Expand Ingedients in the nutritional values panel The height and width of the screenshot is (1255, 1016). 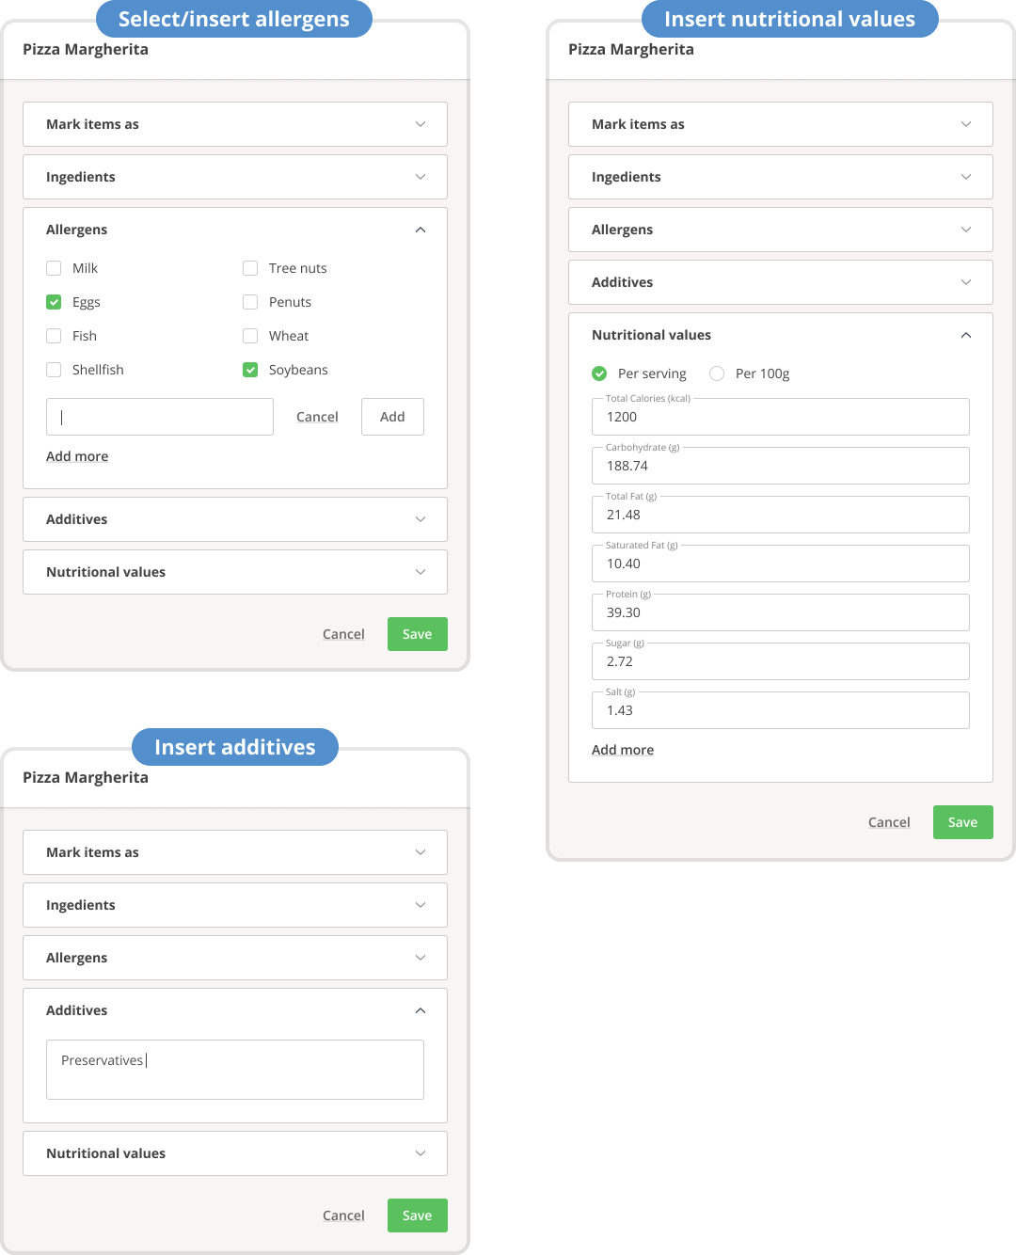[781, 177]
